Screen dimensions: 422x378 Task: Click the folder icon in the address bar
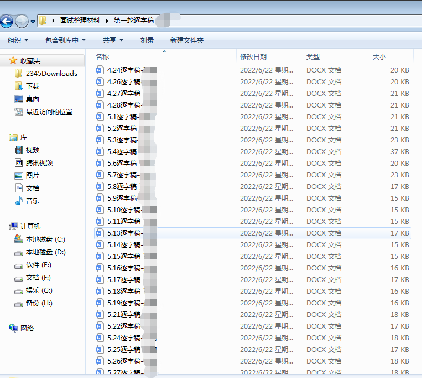[x=43, y=21]
